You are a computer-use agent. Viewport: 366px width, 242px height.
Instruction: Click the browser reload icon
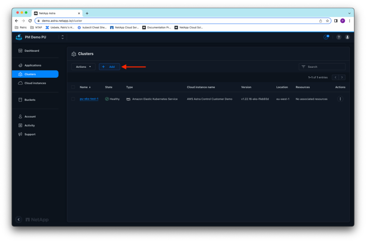click(30, 21)
